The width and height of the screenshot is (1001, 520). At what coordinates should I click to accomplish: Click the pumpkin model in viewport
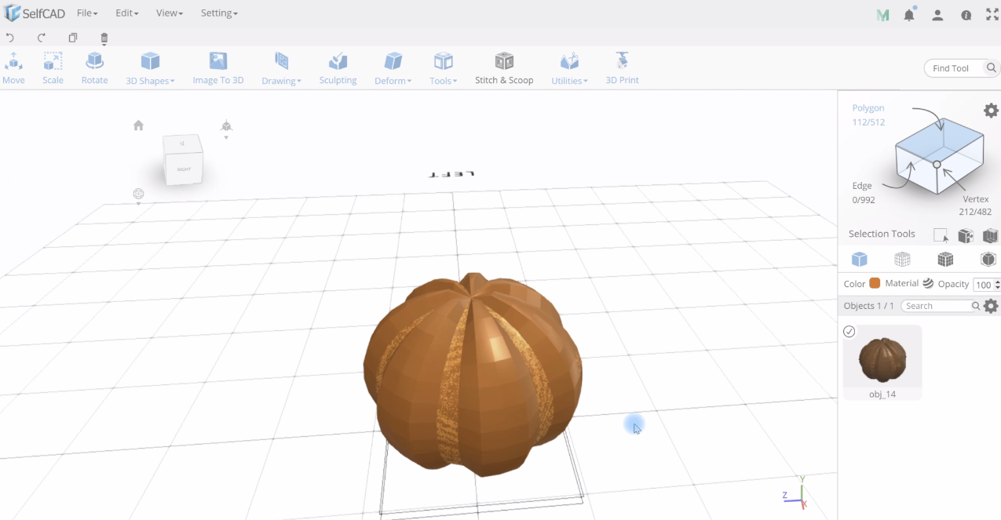coord(473,374)
